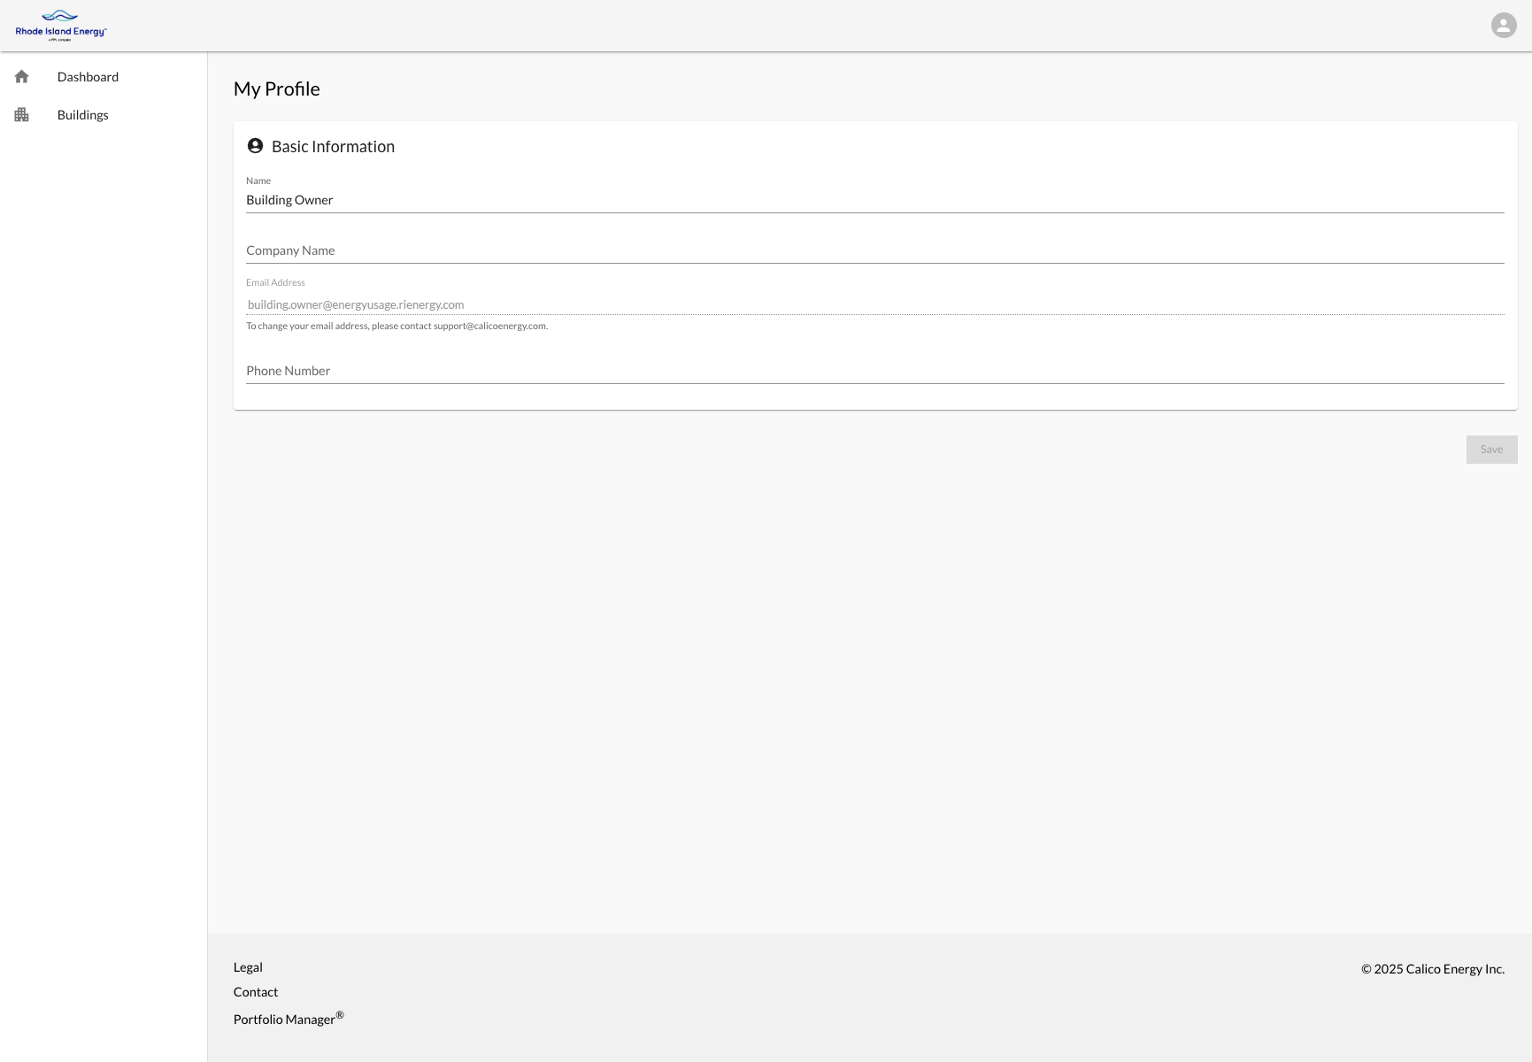Click the 2025 Calico Energy copyright text
1532x1062 pixels.
pos(1432,969)
